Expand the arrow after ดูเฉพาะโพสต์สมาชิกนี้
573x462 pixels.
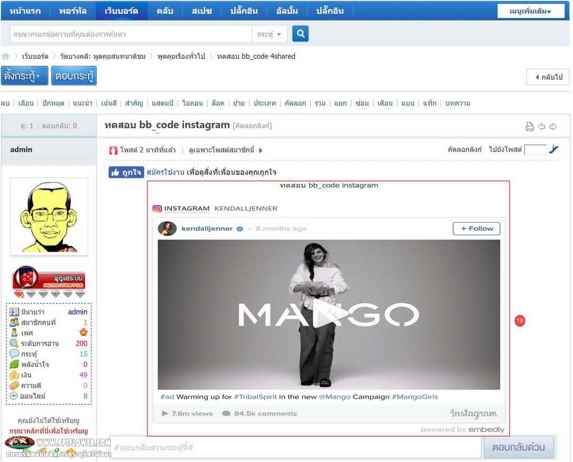(x=260, y=150)
